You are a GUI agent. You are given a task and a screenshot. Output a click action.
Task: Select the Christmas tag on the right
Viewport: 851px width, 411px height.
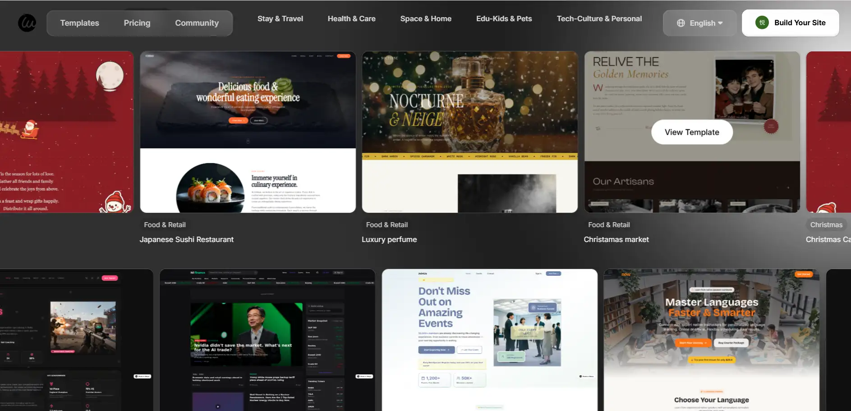[826, 224]
